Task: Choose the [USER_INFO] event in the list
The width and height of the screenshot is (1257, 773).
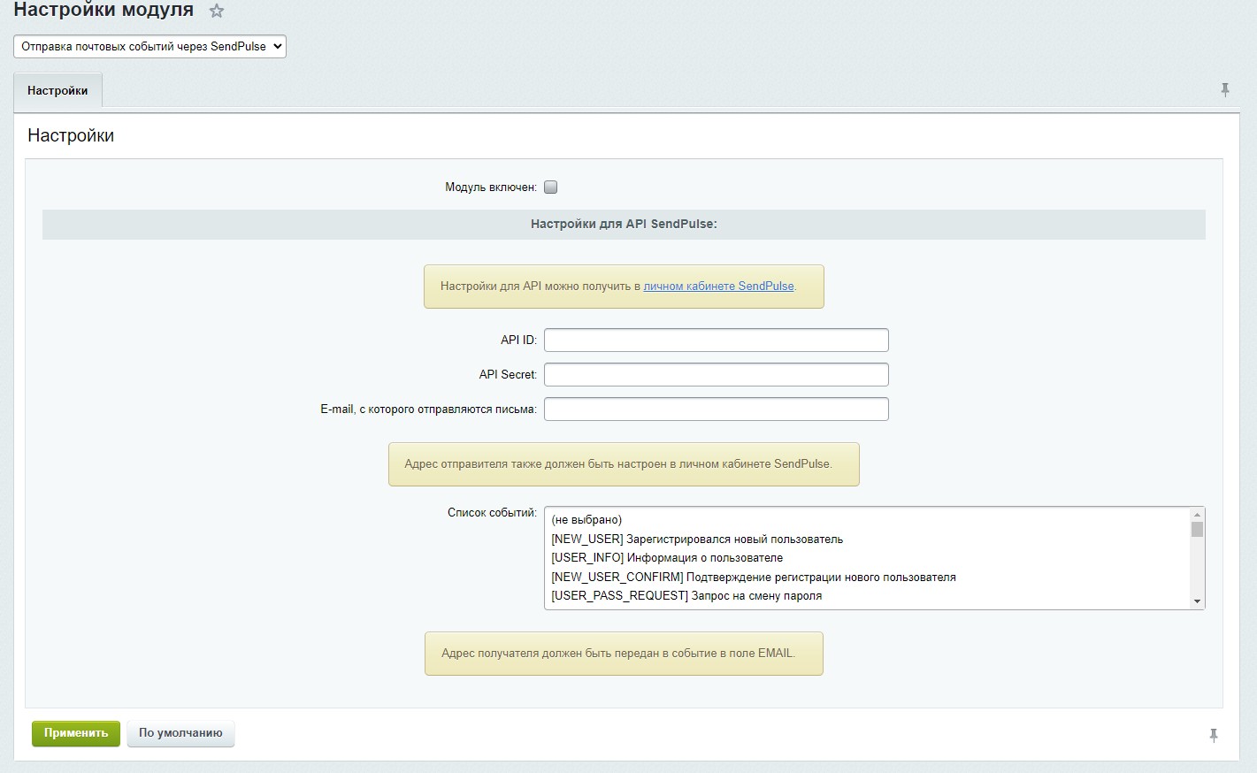Action: tap(667, 558)
